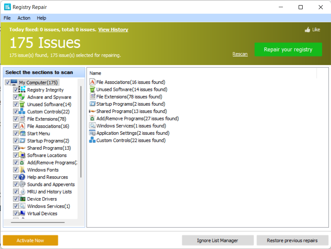
Task: Click the Custom Controls blocks icon in tree
Action: click(x=22, y=112)
